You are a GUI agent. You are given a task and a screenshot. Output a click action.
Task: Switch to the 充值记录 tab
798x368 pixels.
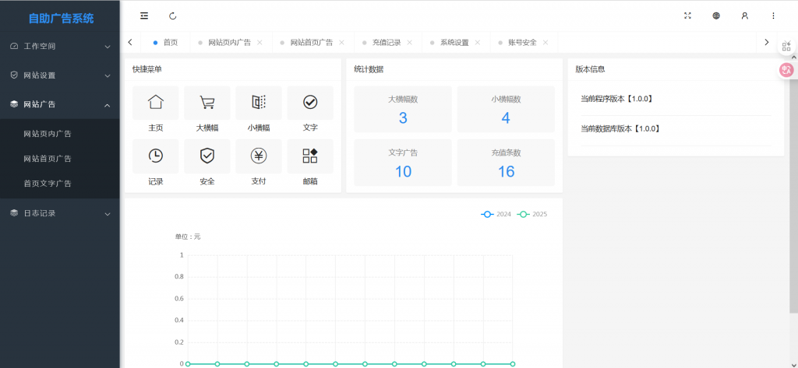point(387,43)
